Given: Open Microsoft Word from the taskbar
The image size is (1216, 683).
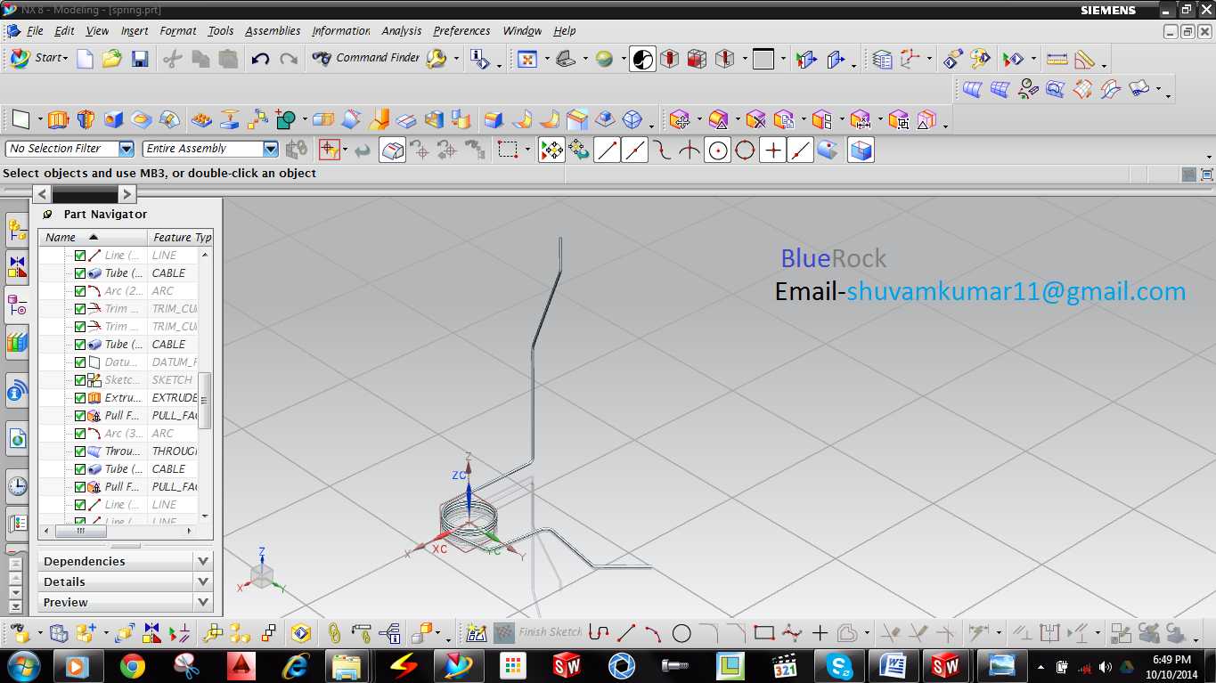Looking at the screenshot, I should click(x=892, y=666).
